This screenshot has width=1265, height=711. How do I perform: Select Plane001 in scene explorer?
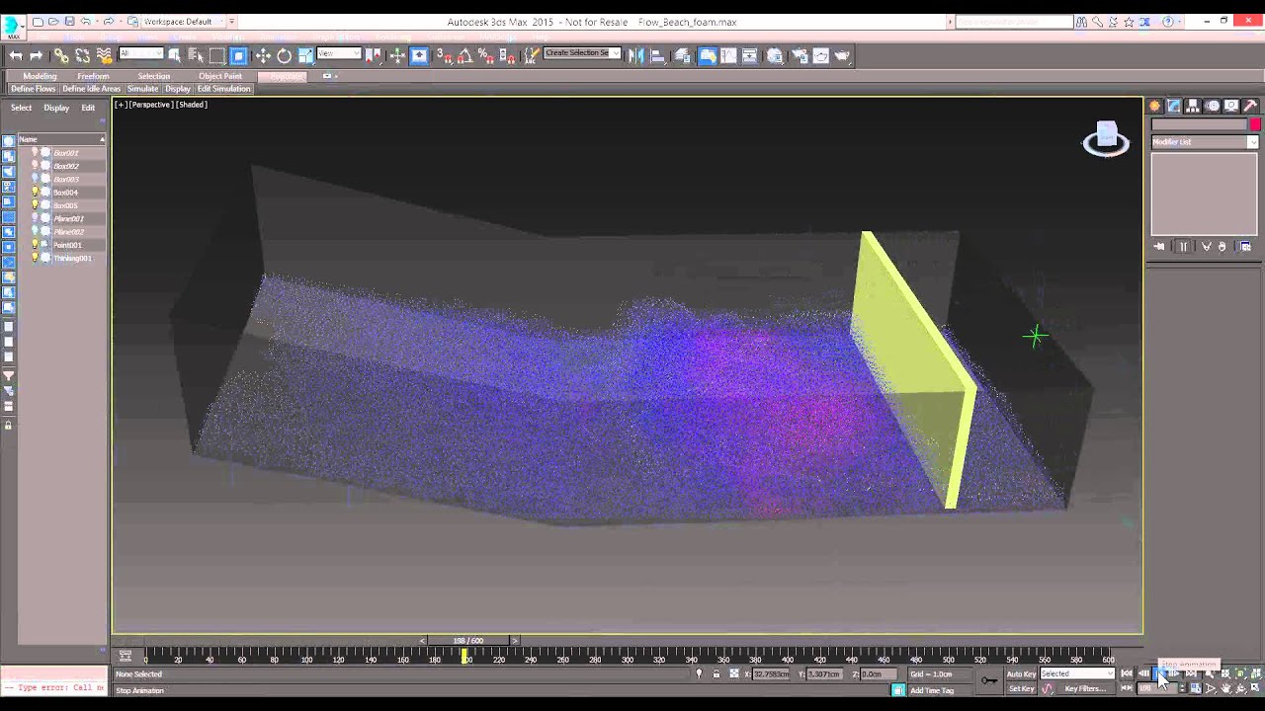tap(68, 218)
